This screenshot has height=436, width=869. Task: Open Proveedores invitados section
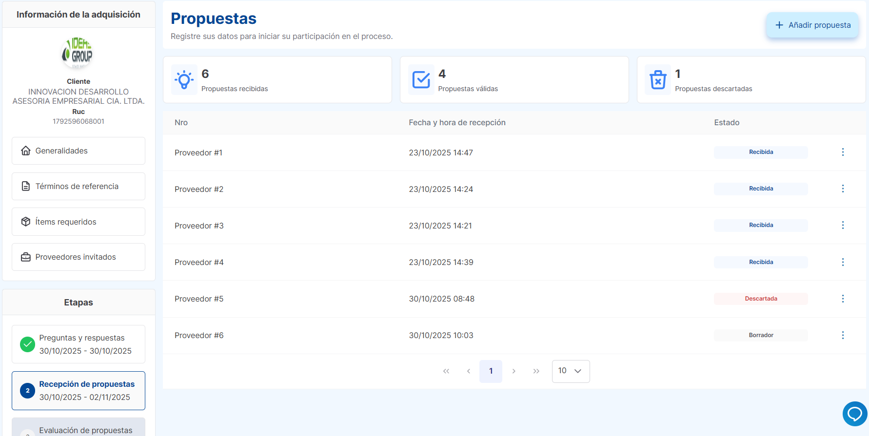pos(79,257)
